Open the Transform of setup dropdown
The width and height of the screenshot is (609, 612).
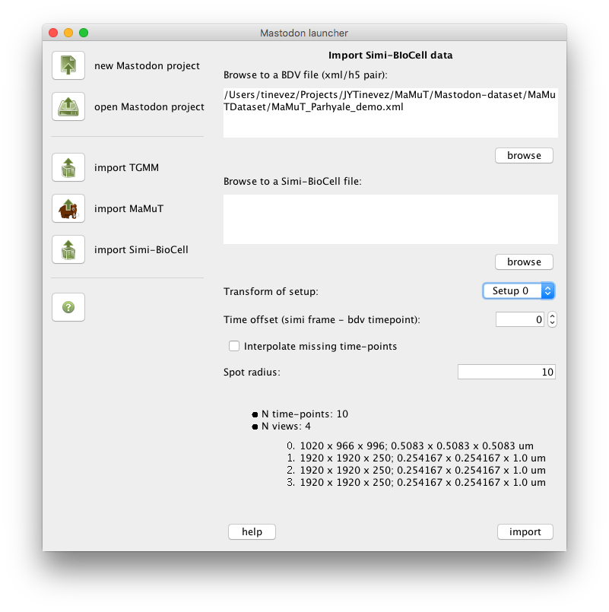tap(519, 290)
